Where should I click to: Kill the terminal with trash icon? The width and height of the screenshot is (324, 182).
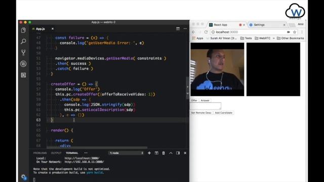(164, 153)
